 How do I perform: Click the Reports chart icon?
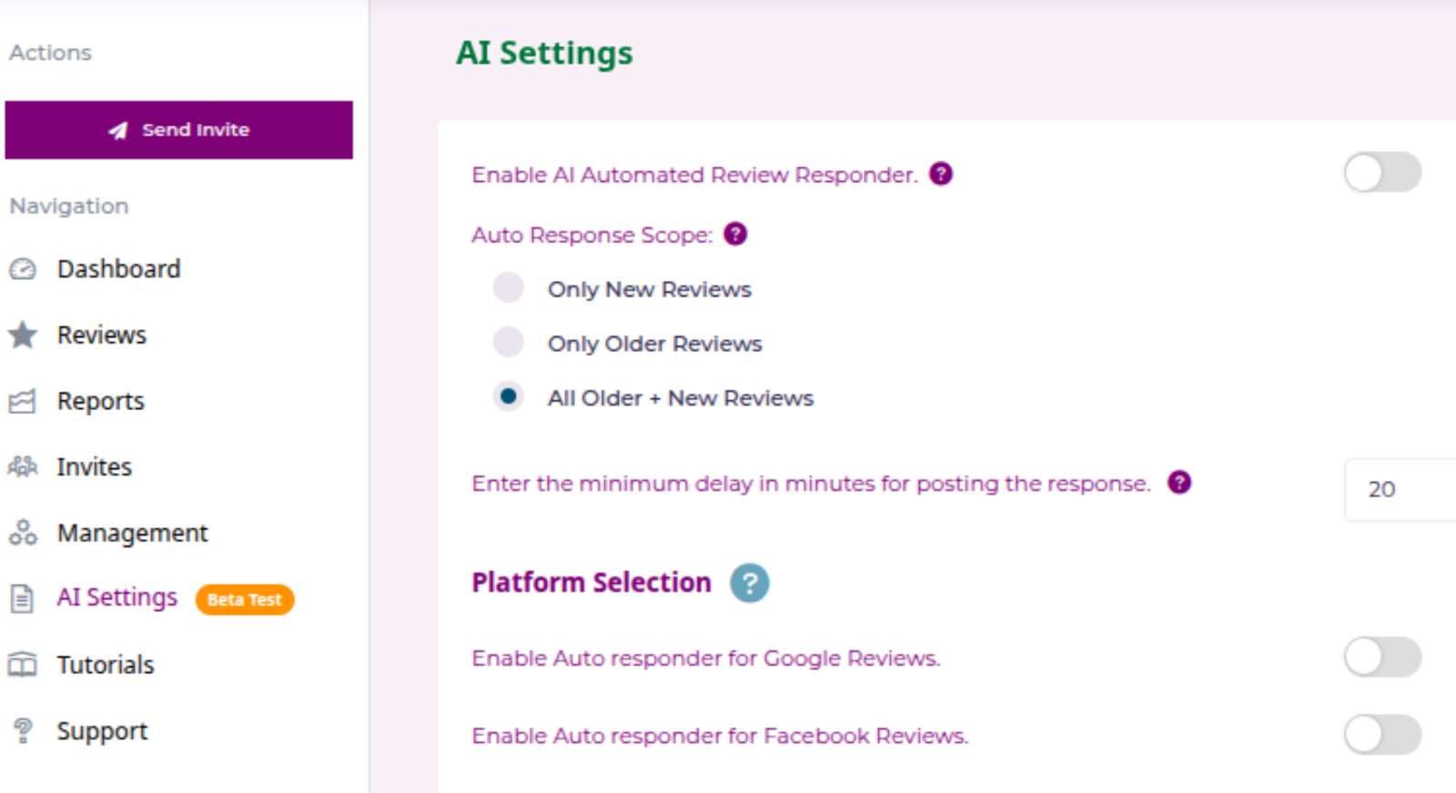[x=23, y=401]
